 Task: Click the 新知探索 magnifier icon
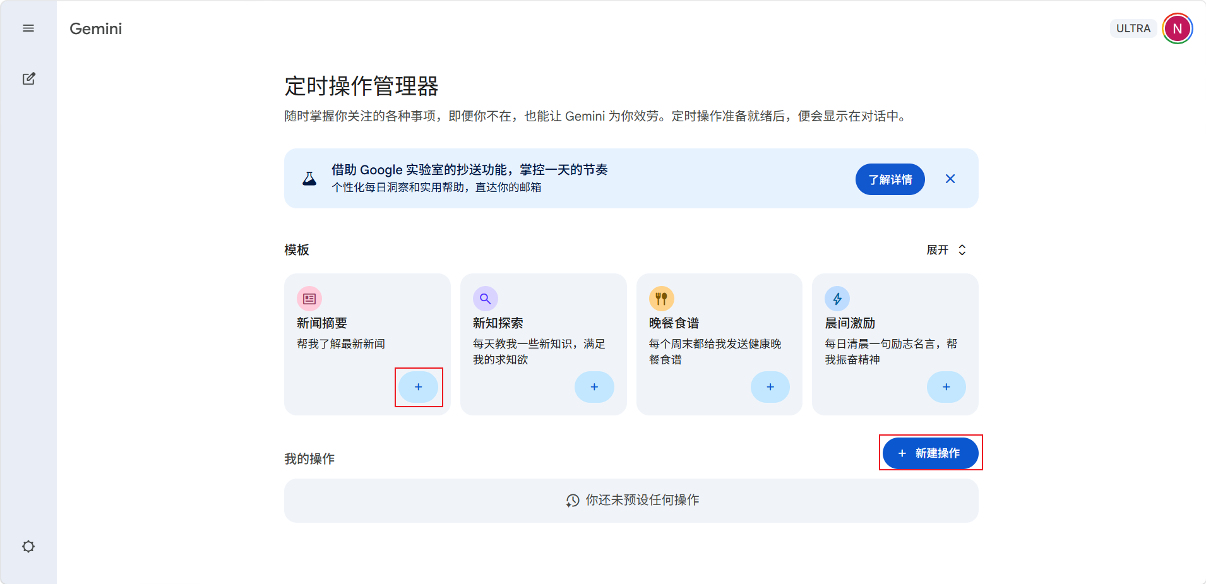pyautogui.click(x=486, y=299)
